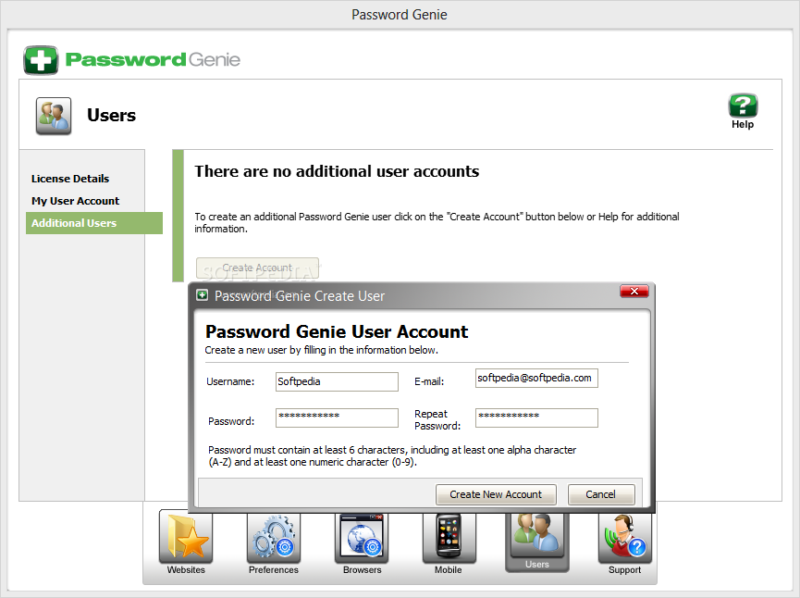Click the Create New Account button
The height and width of the screenshot is (598, 800).
click(496, 494)
